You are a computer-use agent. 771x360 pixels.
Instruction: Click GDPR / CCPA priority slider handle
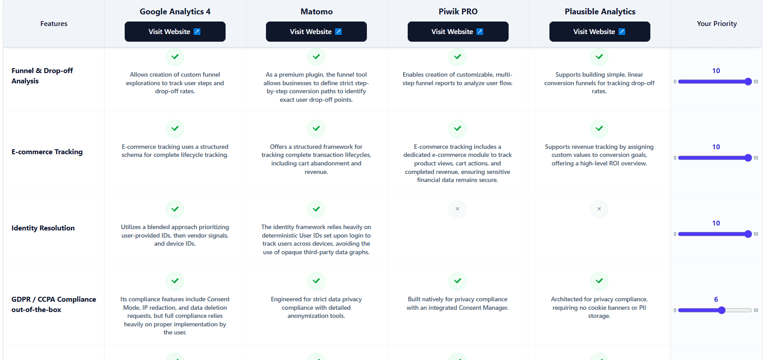click(x=722, y=310)
